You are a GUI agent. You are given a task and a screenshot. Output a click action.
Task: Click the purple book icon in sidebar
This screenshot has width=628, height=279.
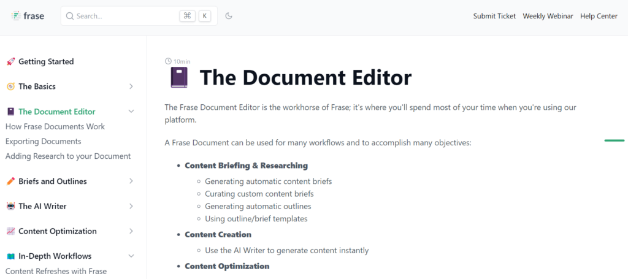(11, 112)
